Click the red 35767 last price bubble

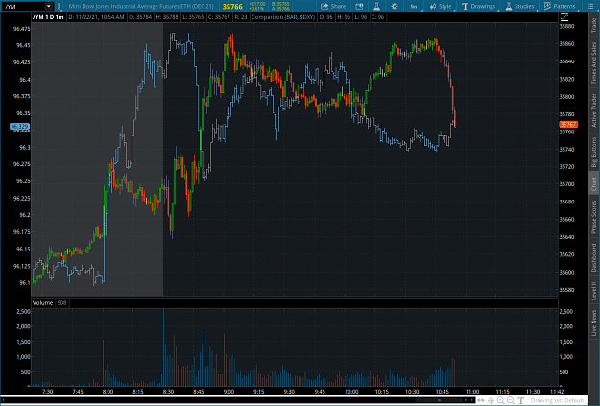click(568, 125)
